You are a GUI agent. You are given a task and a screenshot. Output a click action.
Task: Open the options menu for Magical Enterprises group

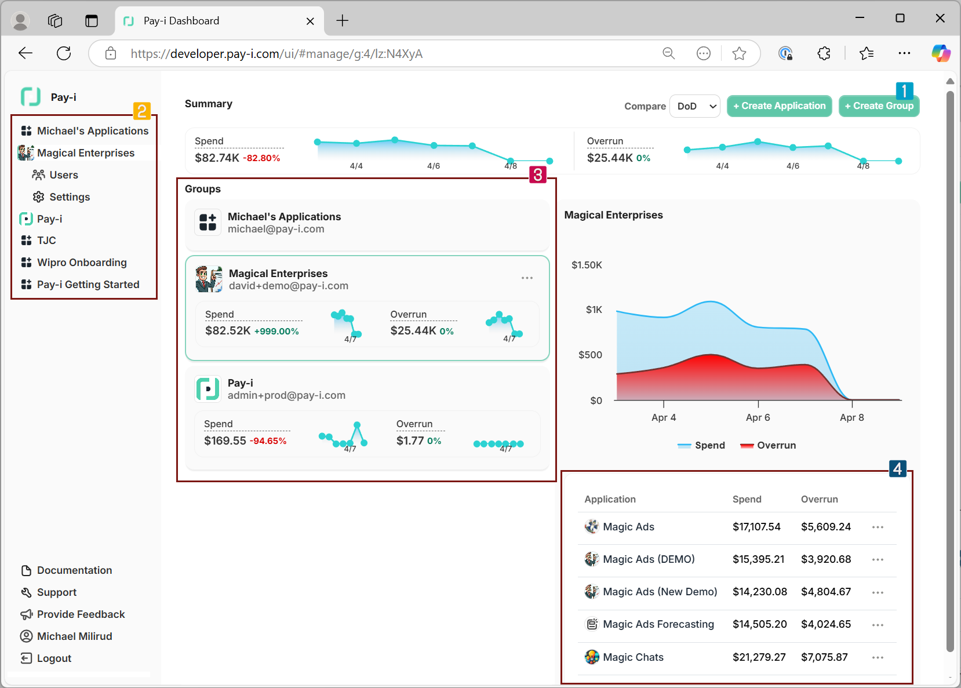(x=527, y=278)
